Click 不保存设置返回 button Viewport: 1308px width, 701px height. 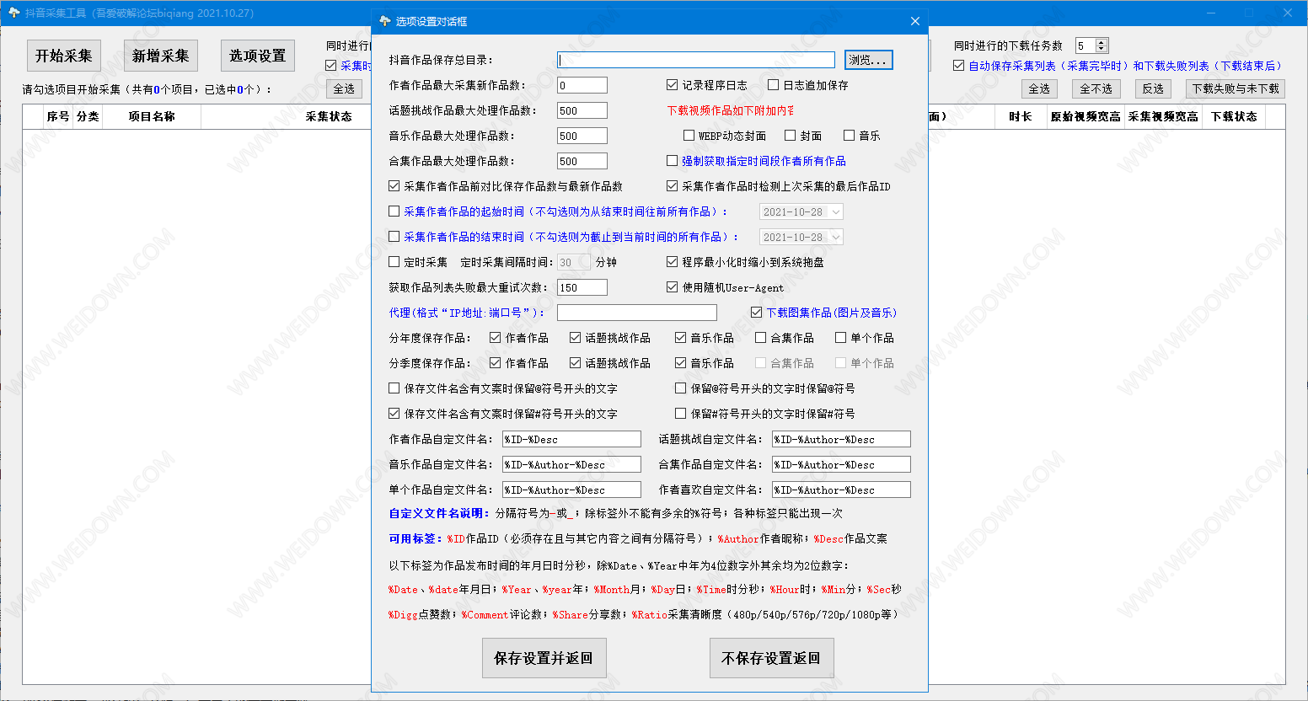click(x=771, y=658)
